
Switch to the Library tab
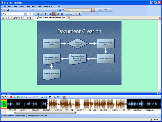[6, 18]
